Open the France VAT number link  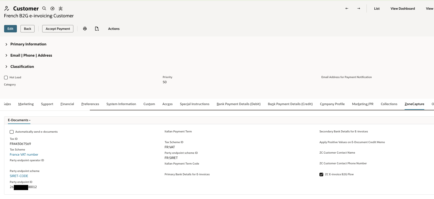click(24, 155)
